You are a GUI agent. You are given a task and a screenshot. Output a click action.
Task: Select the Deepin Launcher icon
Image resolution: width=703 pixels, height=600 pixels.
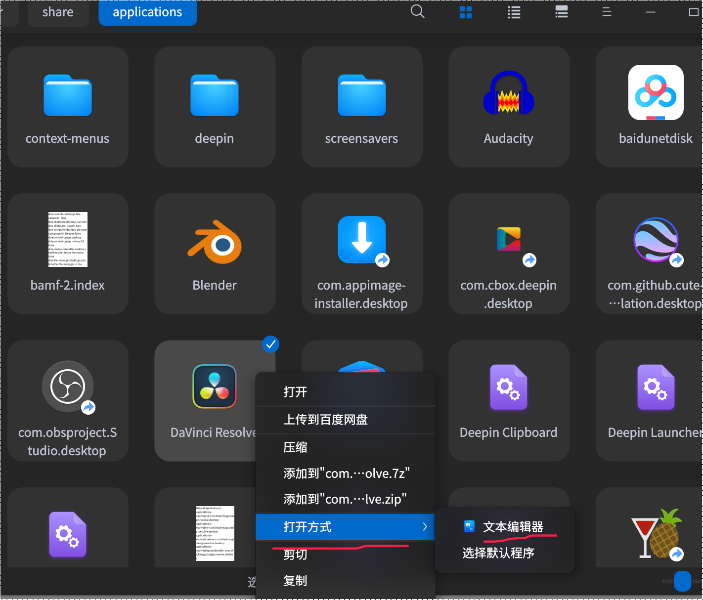(656, 387)
